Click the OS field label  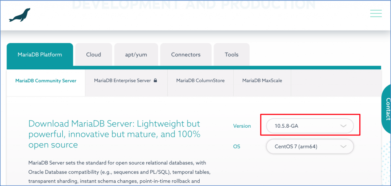coord(237,146)
